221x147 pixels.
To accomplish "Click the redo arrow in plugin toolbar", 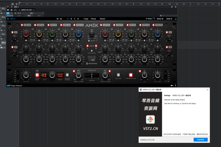I will pos(61,19).
